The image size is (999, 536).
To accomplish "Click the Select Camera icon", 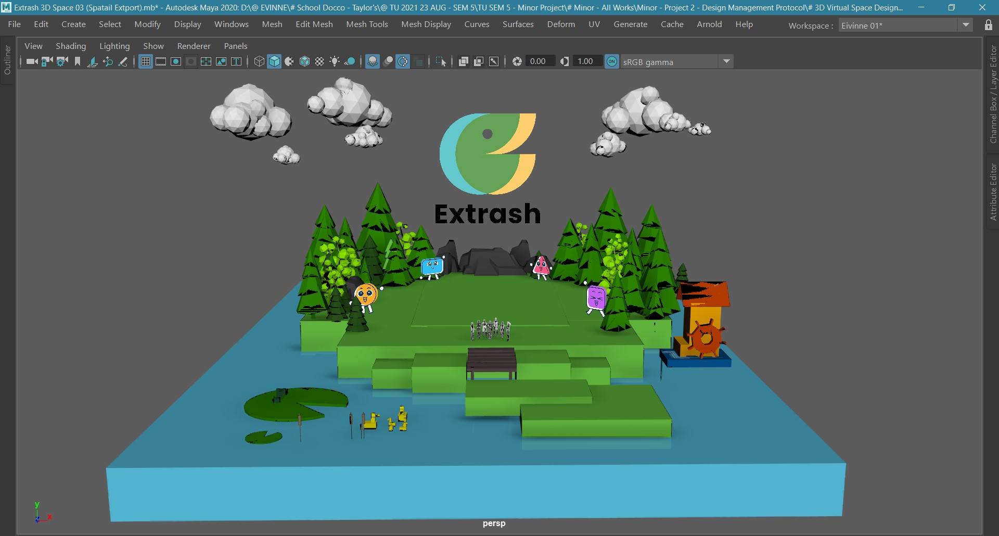I will (32, 61).
